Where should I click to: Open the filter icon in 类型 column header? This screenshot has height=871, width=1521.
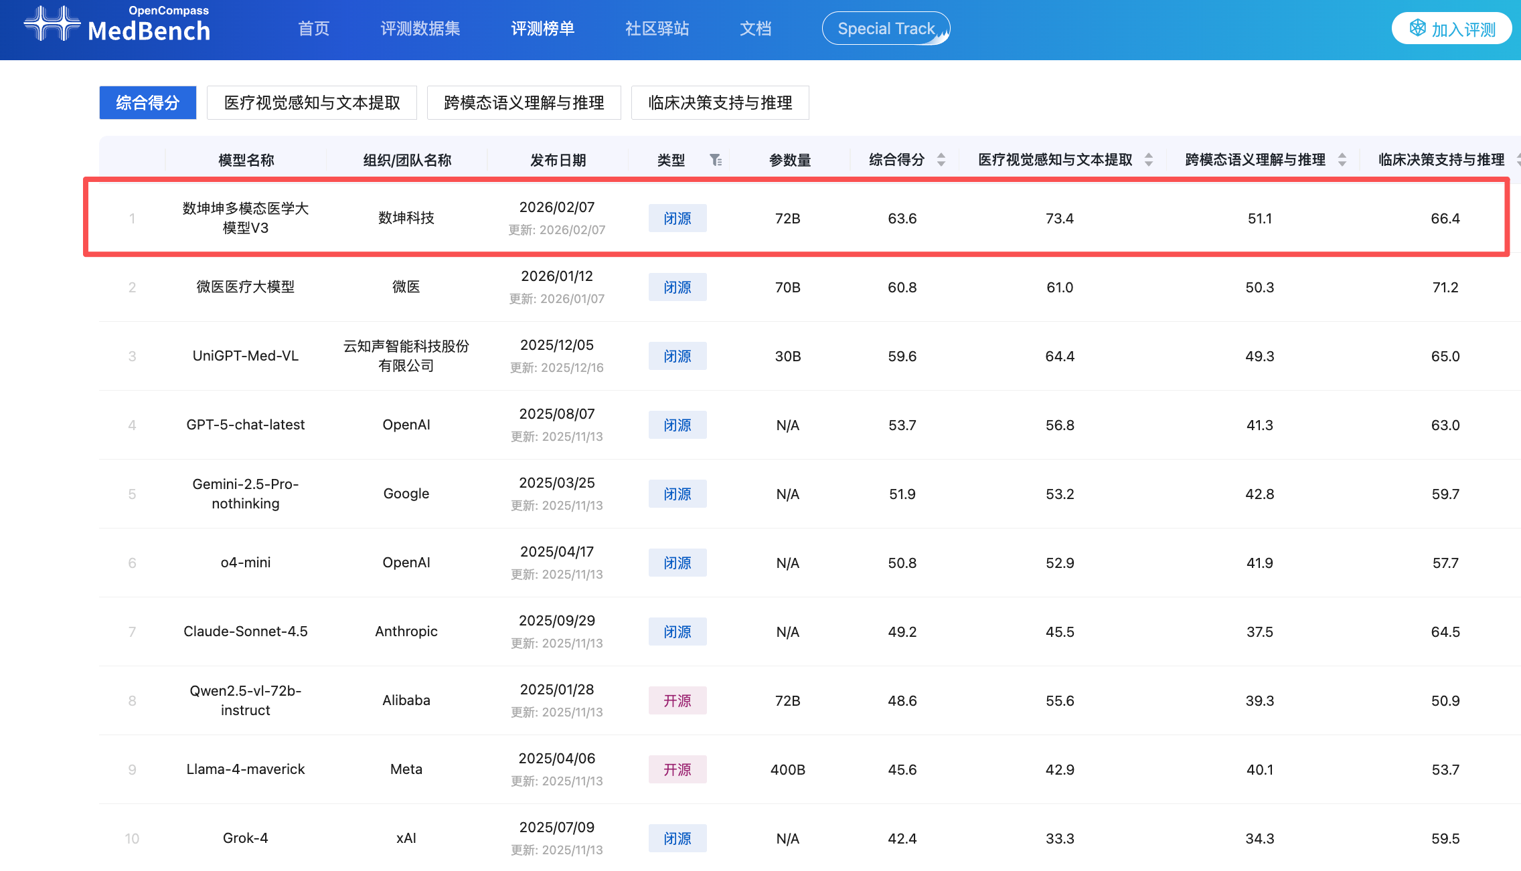tap(716, 160)
